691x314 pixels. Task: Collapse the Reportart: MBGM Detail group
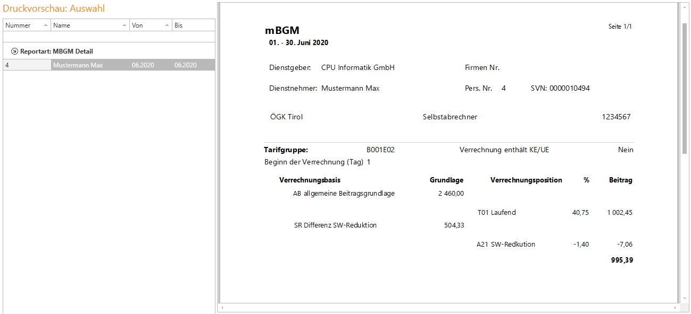[14, 51]
